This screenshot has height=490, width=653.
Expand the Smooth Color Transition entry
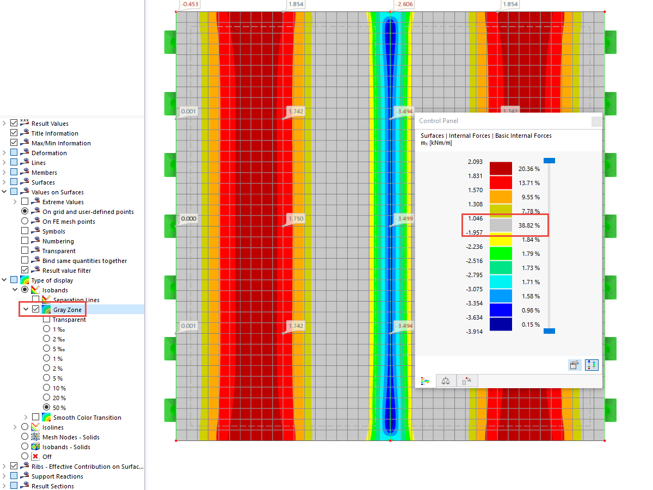[x=26, y=417]
